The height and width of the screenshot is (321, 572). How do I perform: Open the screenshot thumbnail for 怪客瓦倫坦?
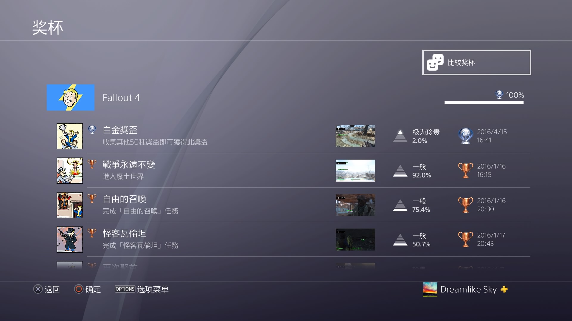355,240
